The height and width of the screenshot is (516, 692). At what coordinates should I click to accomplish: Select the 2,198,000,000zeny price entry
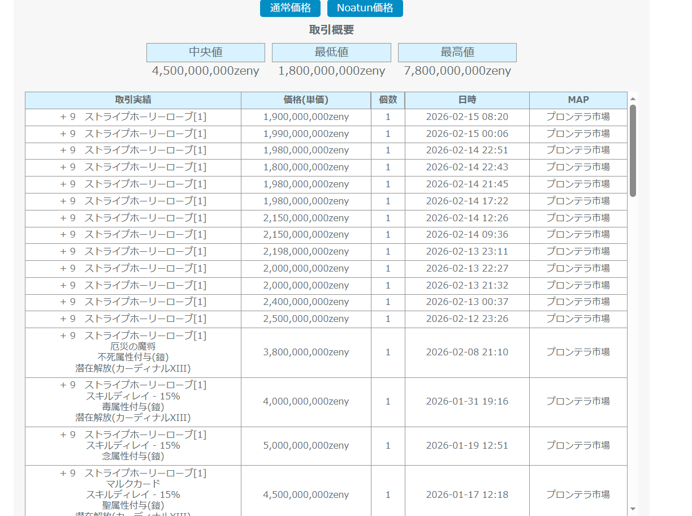(x=306, y=251)
